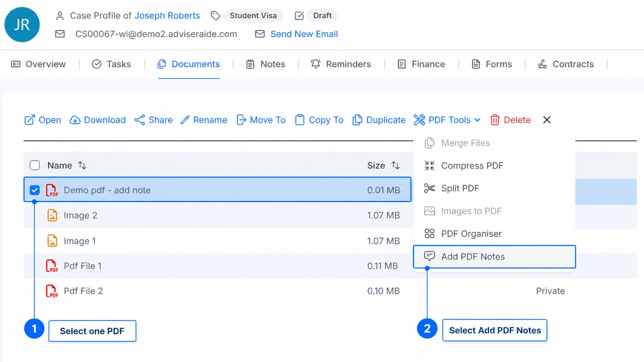
Task: Click the image file icon for Image 1
Action: (52, 241)
